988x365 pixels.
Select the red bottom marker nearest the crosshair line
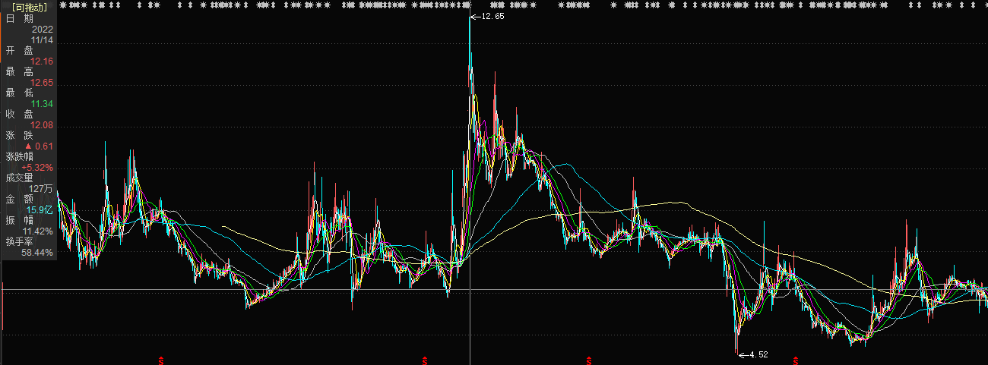425,360
